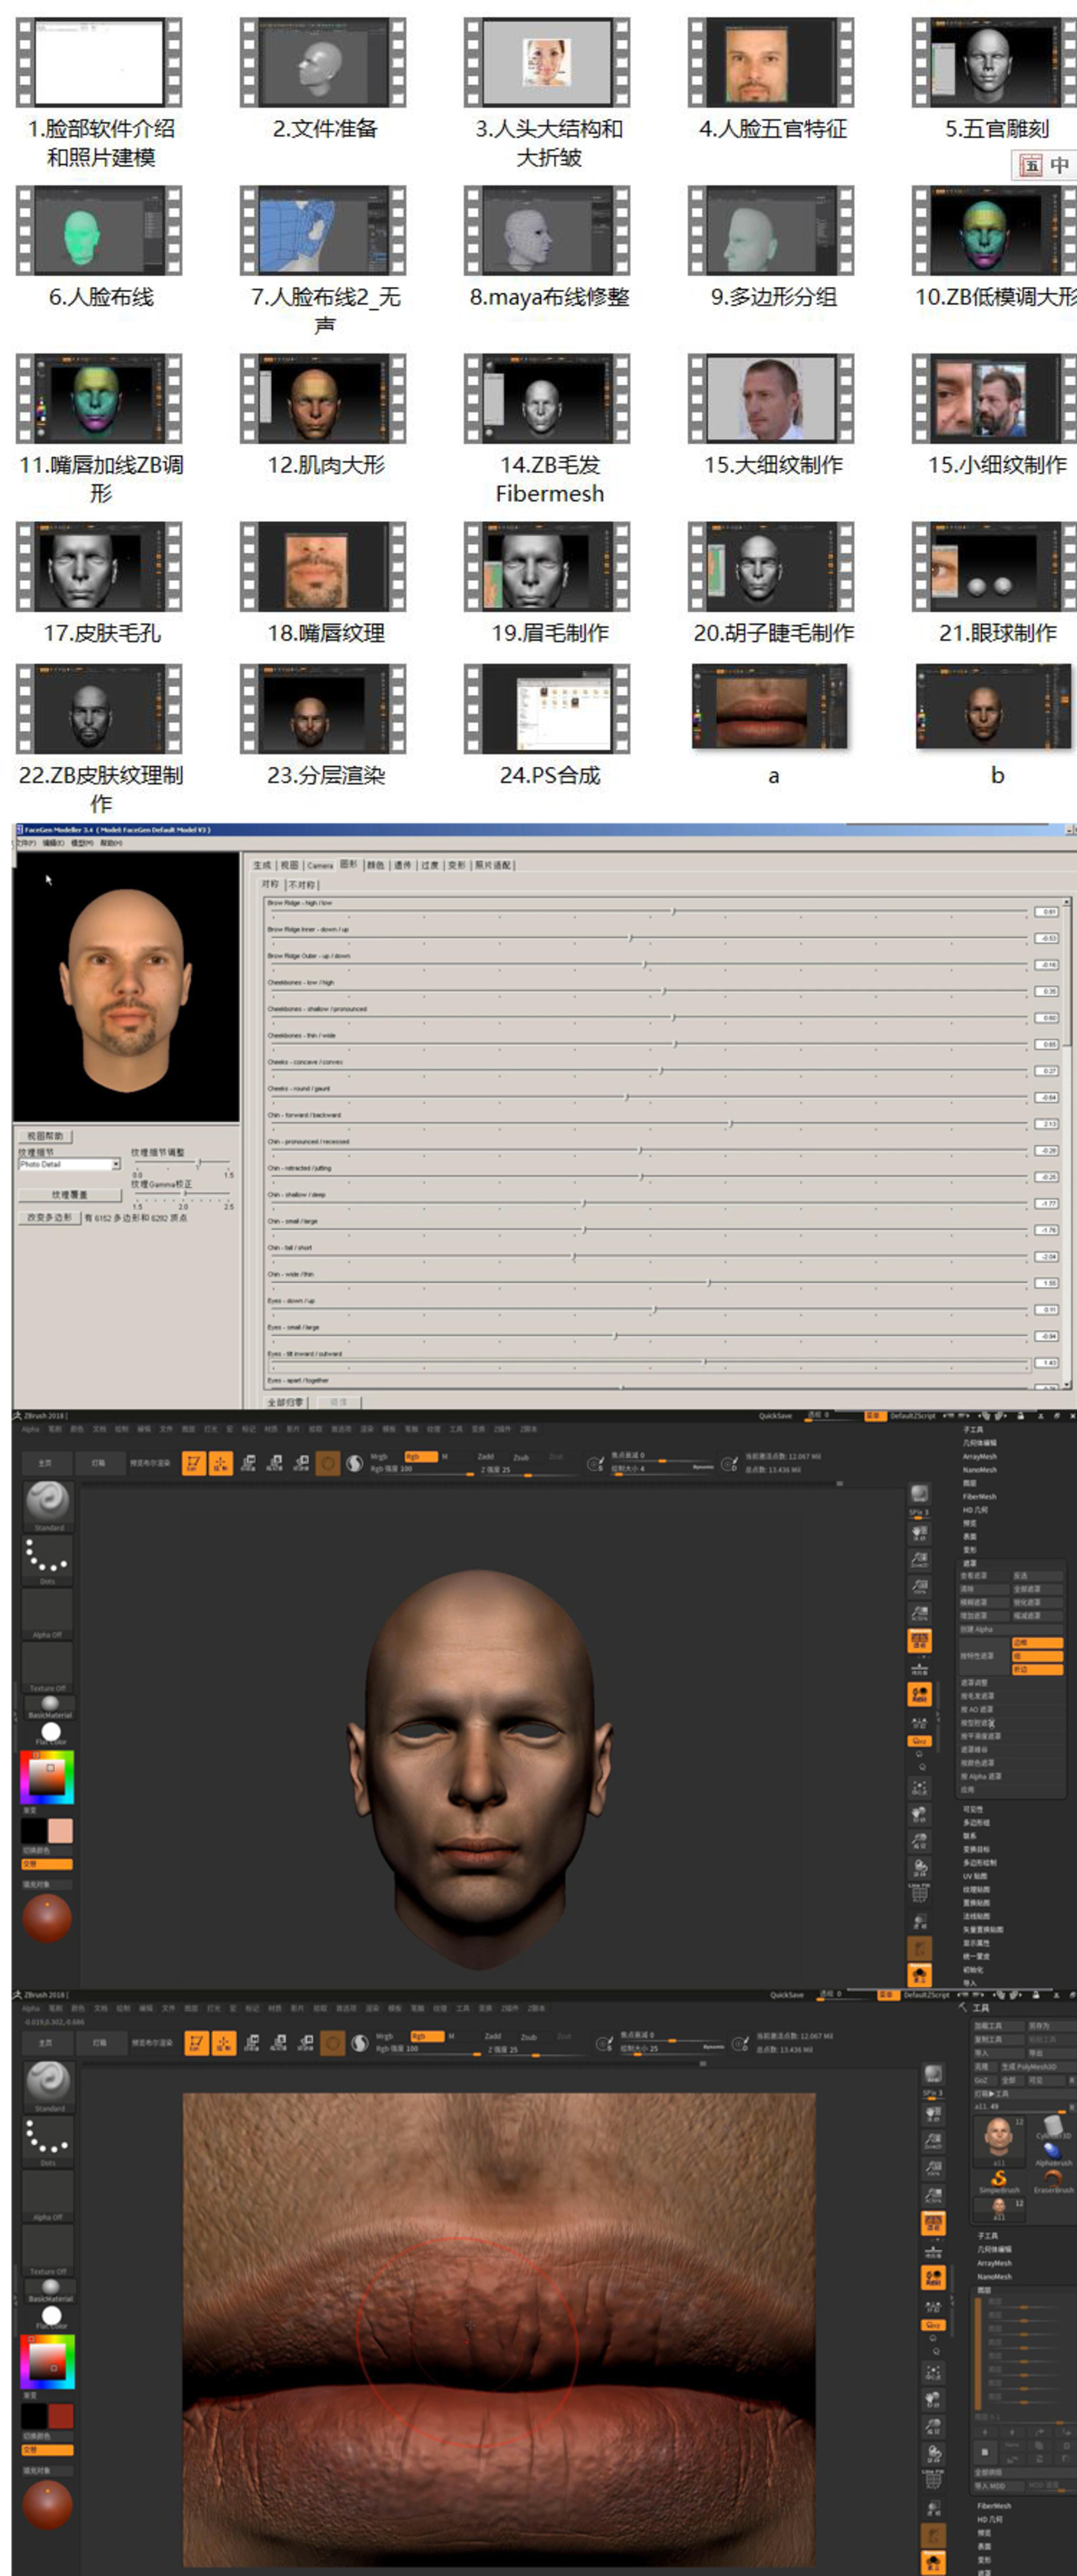
Task: Expand NanoMesh section in ZBrush lips window
Action: click(x=995, y=2277)
